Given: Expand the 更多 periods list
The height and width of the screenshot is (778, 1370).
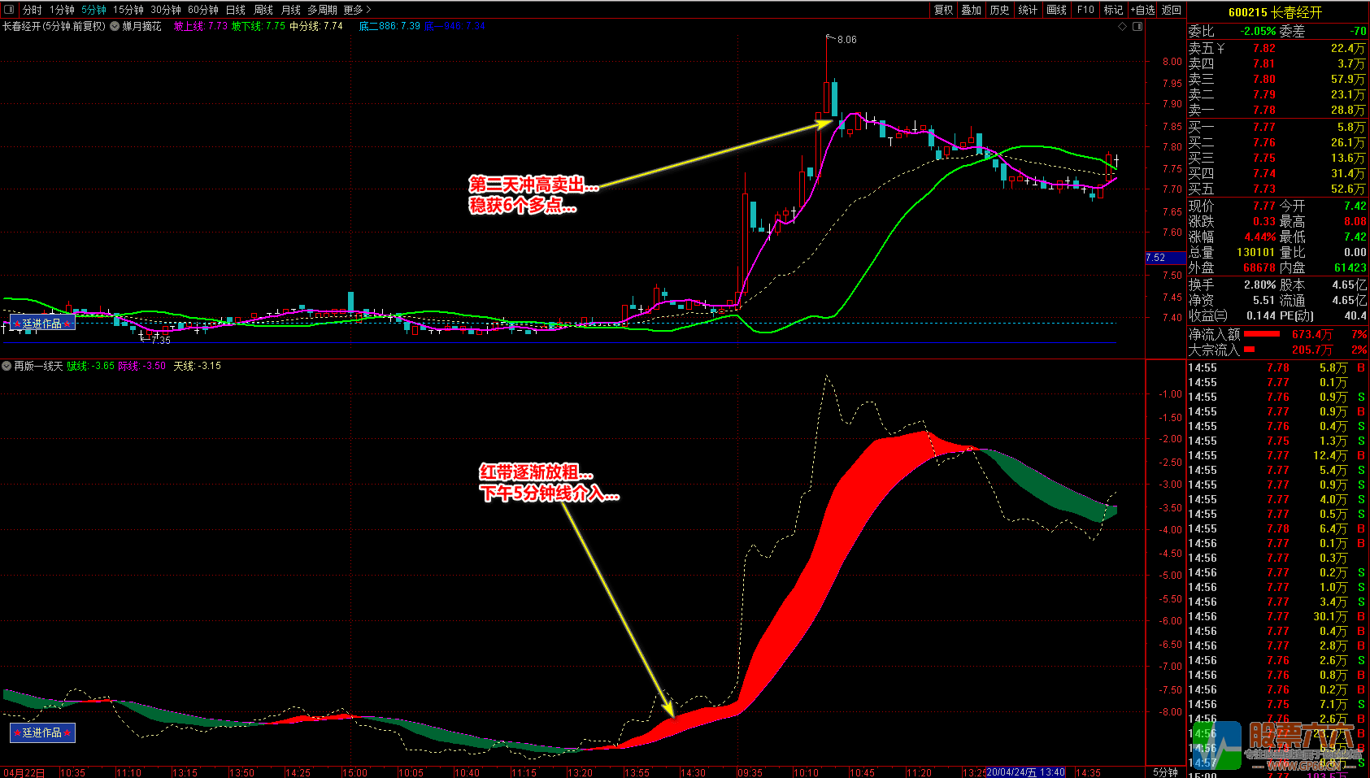Looking at the screenshot, I should pos(357,10).
